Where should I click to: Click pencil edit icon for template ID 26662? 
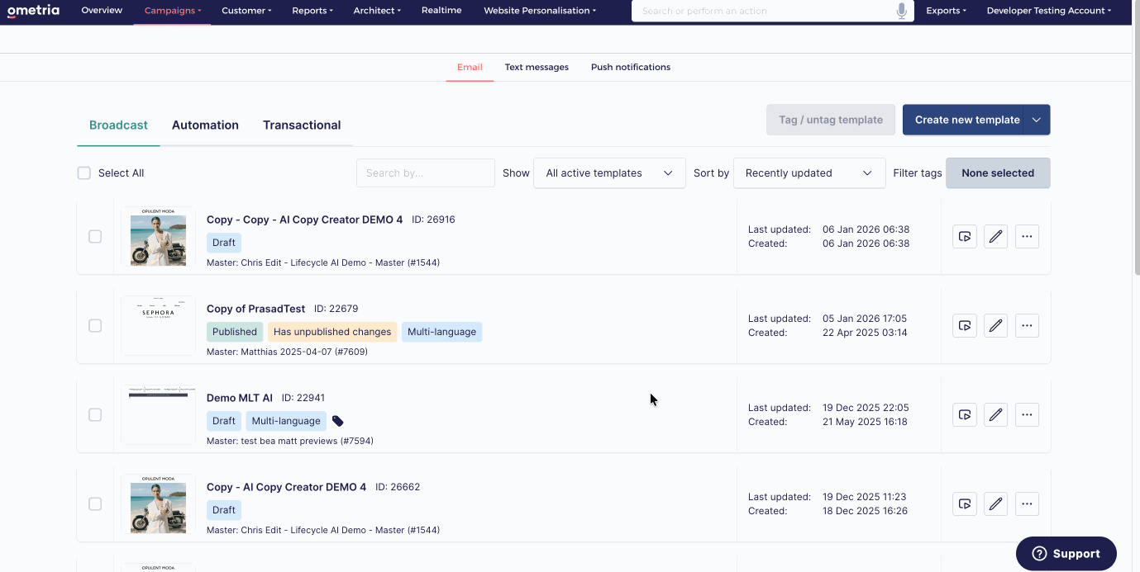[995, 503]
